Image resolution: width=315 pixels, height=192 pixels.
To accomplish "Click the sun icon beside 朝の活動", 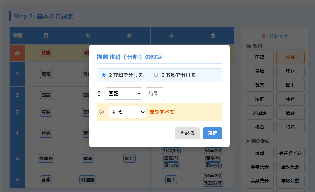I will [248, 141].
